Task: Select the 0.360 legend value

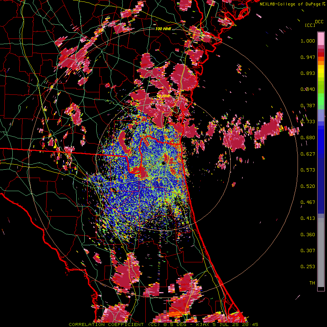Action: pyautogui.click(x=308, y=235)
